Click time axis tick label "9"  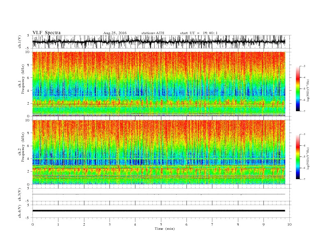pos(263,224)
